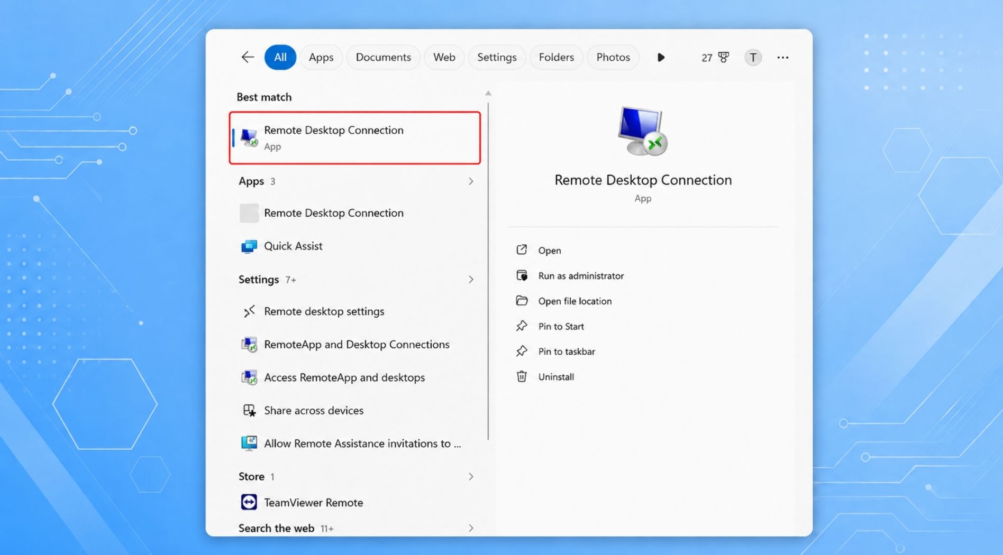This screenshot has width=1003, height=555.
Task: Open the three-dot more options menu
Action: tap(783, 57)
